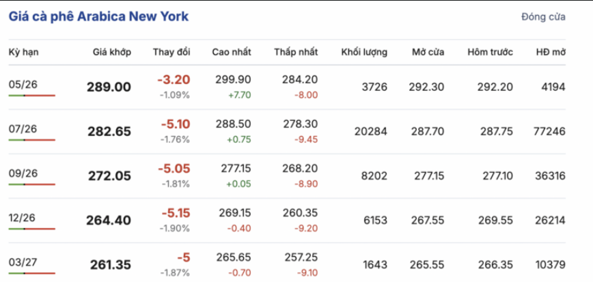Sort by the Cao nhất column header
The height and width of the screenshot is (282, 593).
click(232, 52)
